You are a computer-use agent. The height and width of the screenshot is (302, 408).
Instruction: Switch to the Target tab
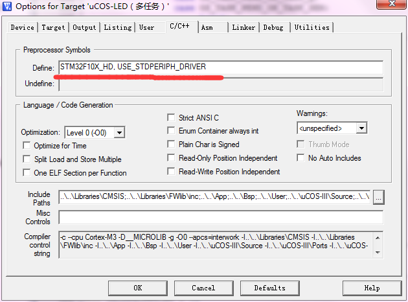[53, 27]
